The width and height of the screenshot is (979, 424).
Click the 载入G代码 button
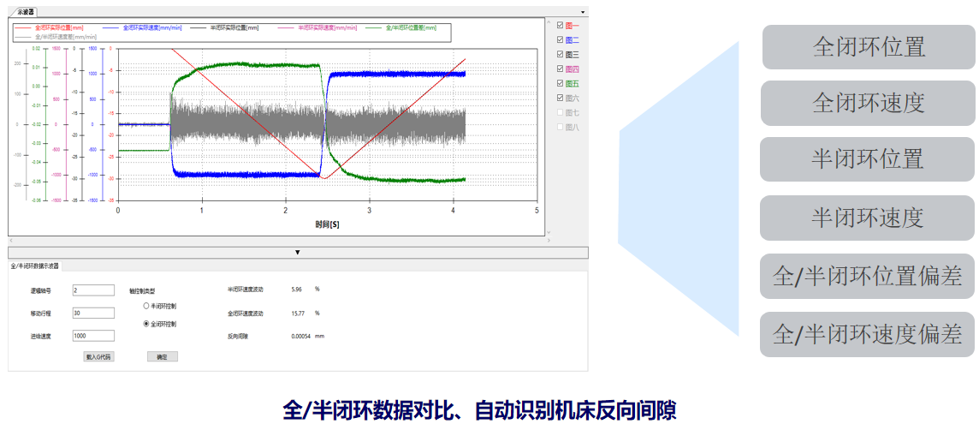[98, 356]
